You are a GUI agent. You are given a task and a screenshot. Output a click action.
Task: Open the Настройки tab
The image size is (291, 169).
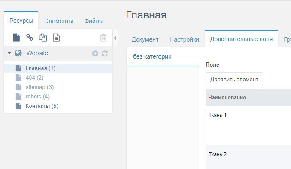(184, 39)
